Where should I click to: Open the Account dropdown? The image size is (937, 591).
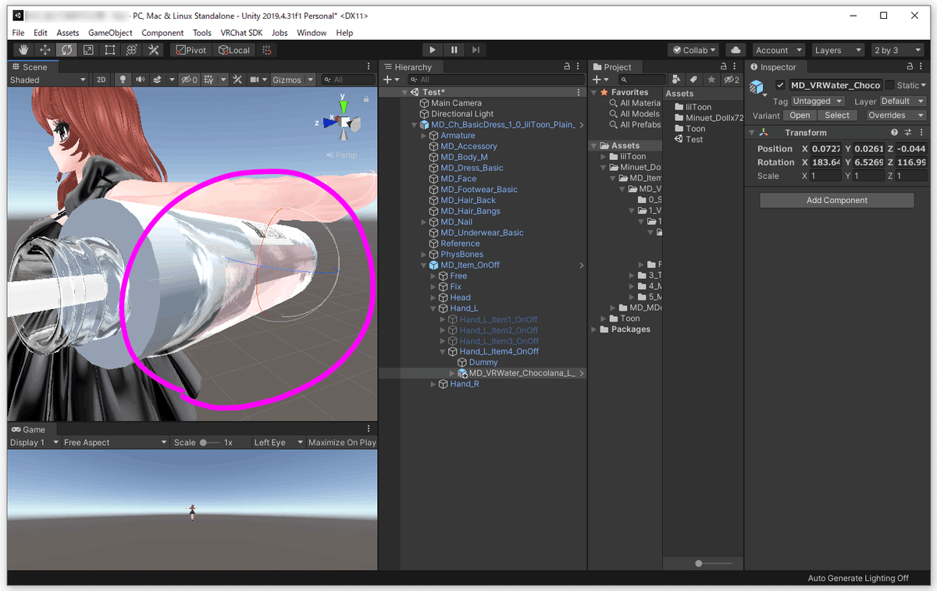[777, 50]
